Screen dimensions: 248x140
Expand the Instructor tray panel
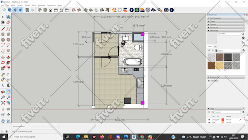226,27
